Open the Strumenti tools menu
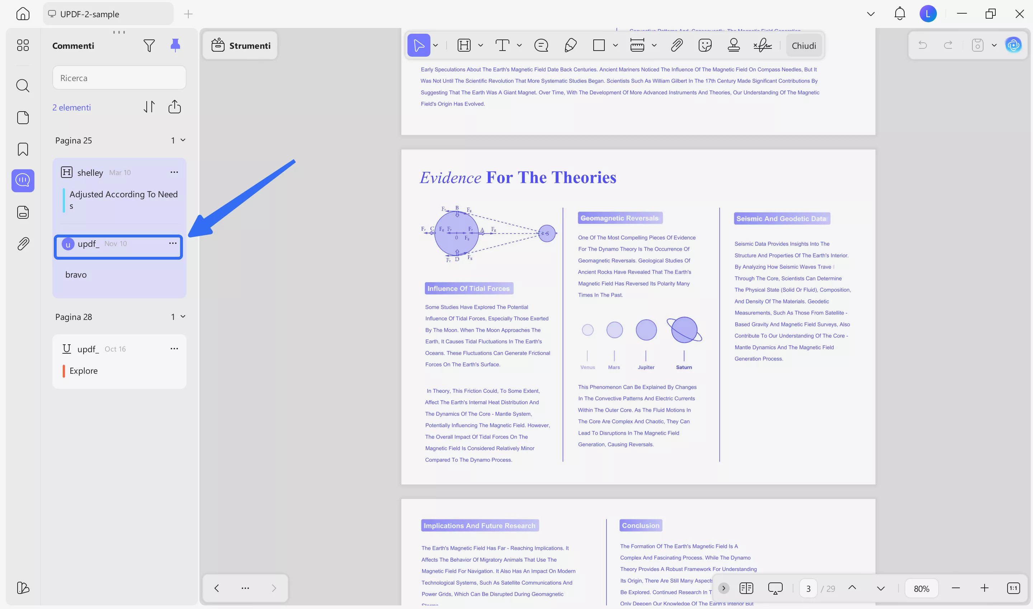 [241, 46]
